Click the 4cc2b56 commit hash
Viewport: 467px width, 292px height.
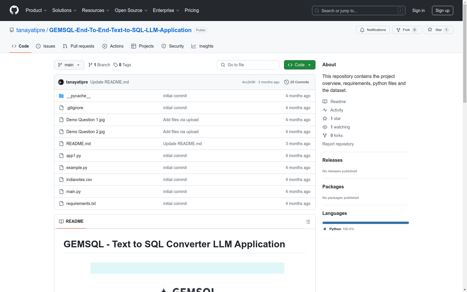[x=249, y=82]
